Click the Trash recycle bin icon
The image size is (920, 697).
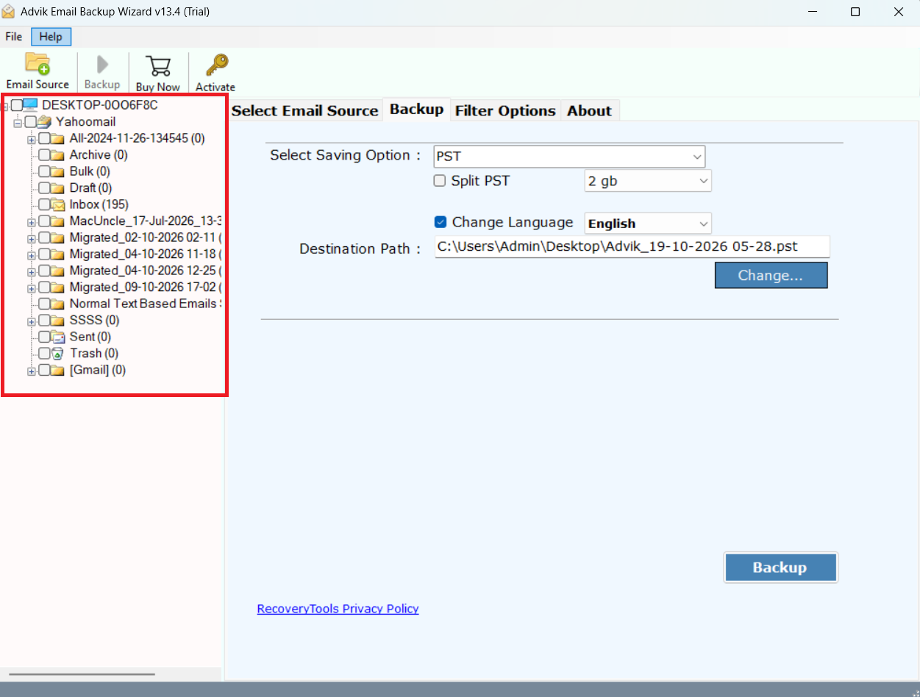58,354
